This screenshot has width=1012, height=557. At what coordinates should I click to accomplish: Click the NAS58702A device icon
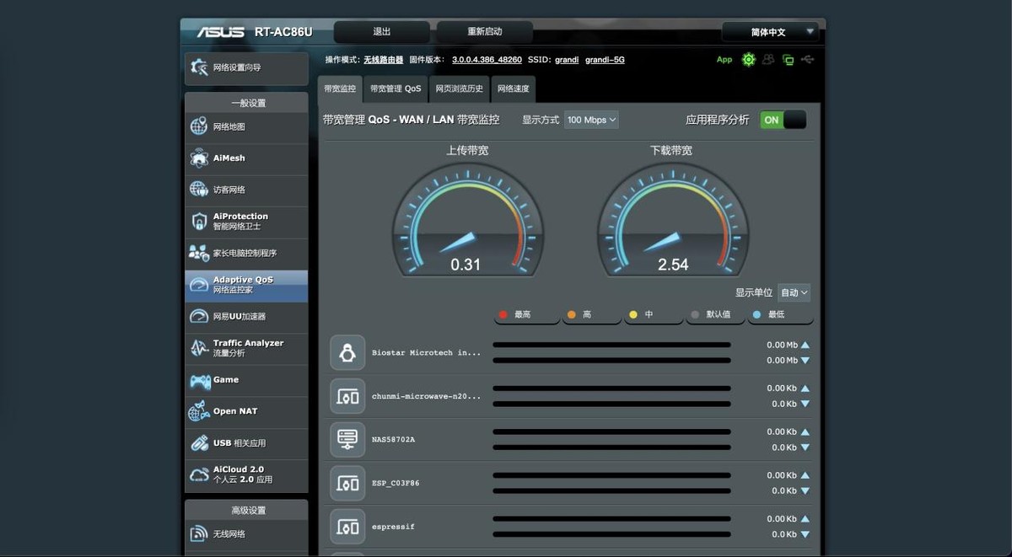click(x=347, y=439)
